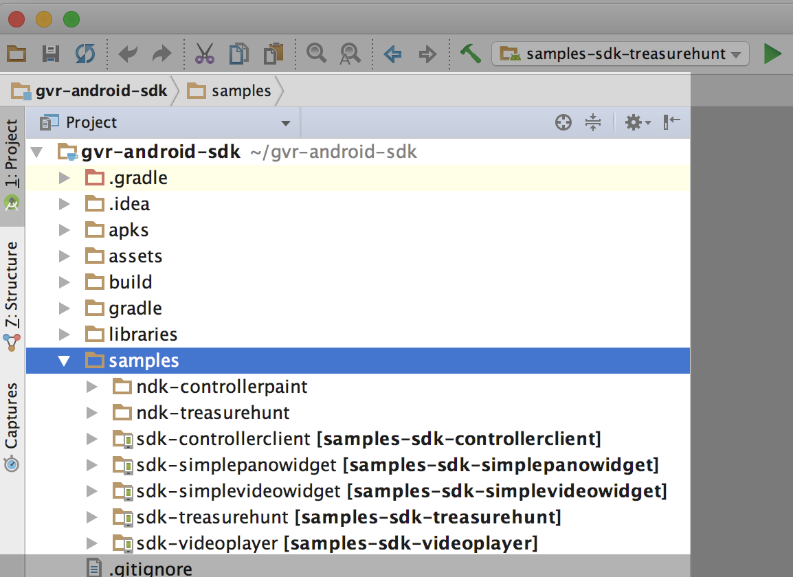
Task: Select the build tree row
Action: pos(358,282)
